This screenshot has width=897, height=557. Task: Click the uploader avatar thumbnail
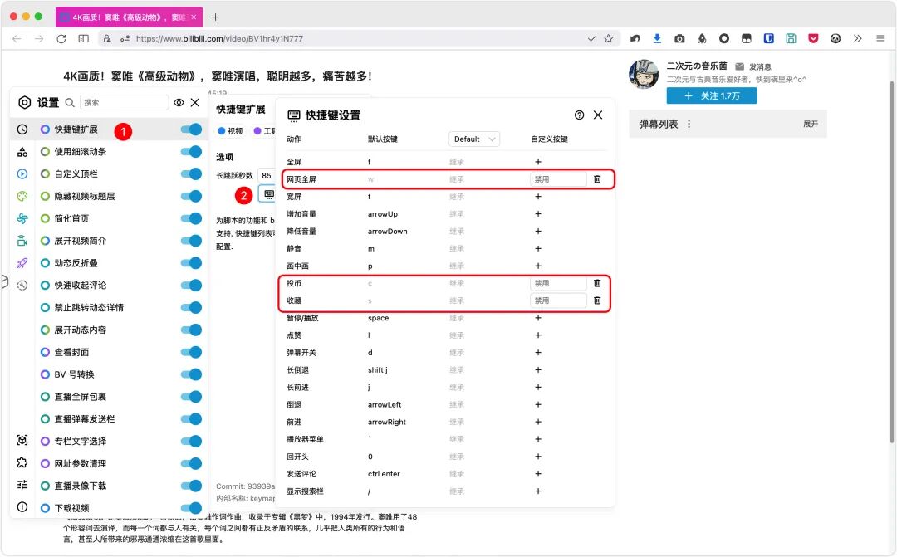(x=644, y=74)
